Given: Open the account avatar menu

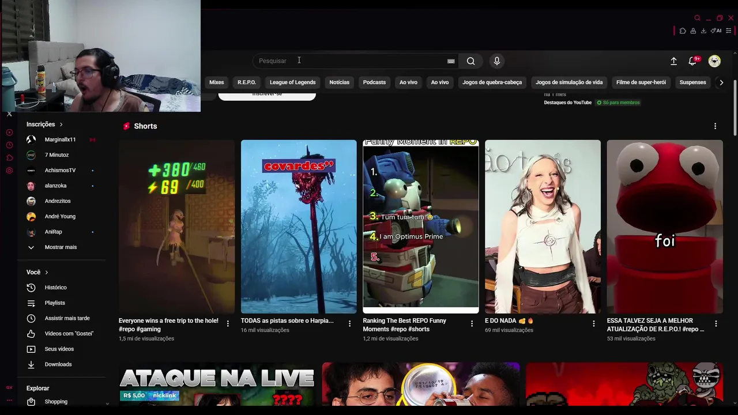Looking at the screenshot, I should 714,61.
